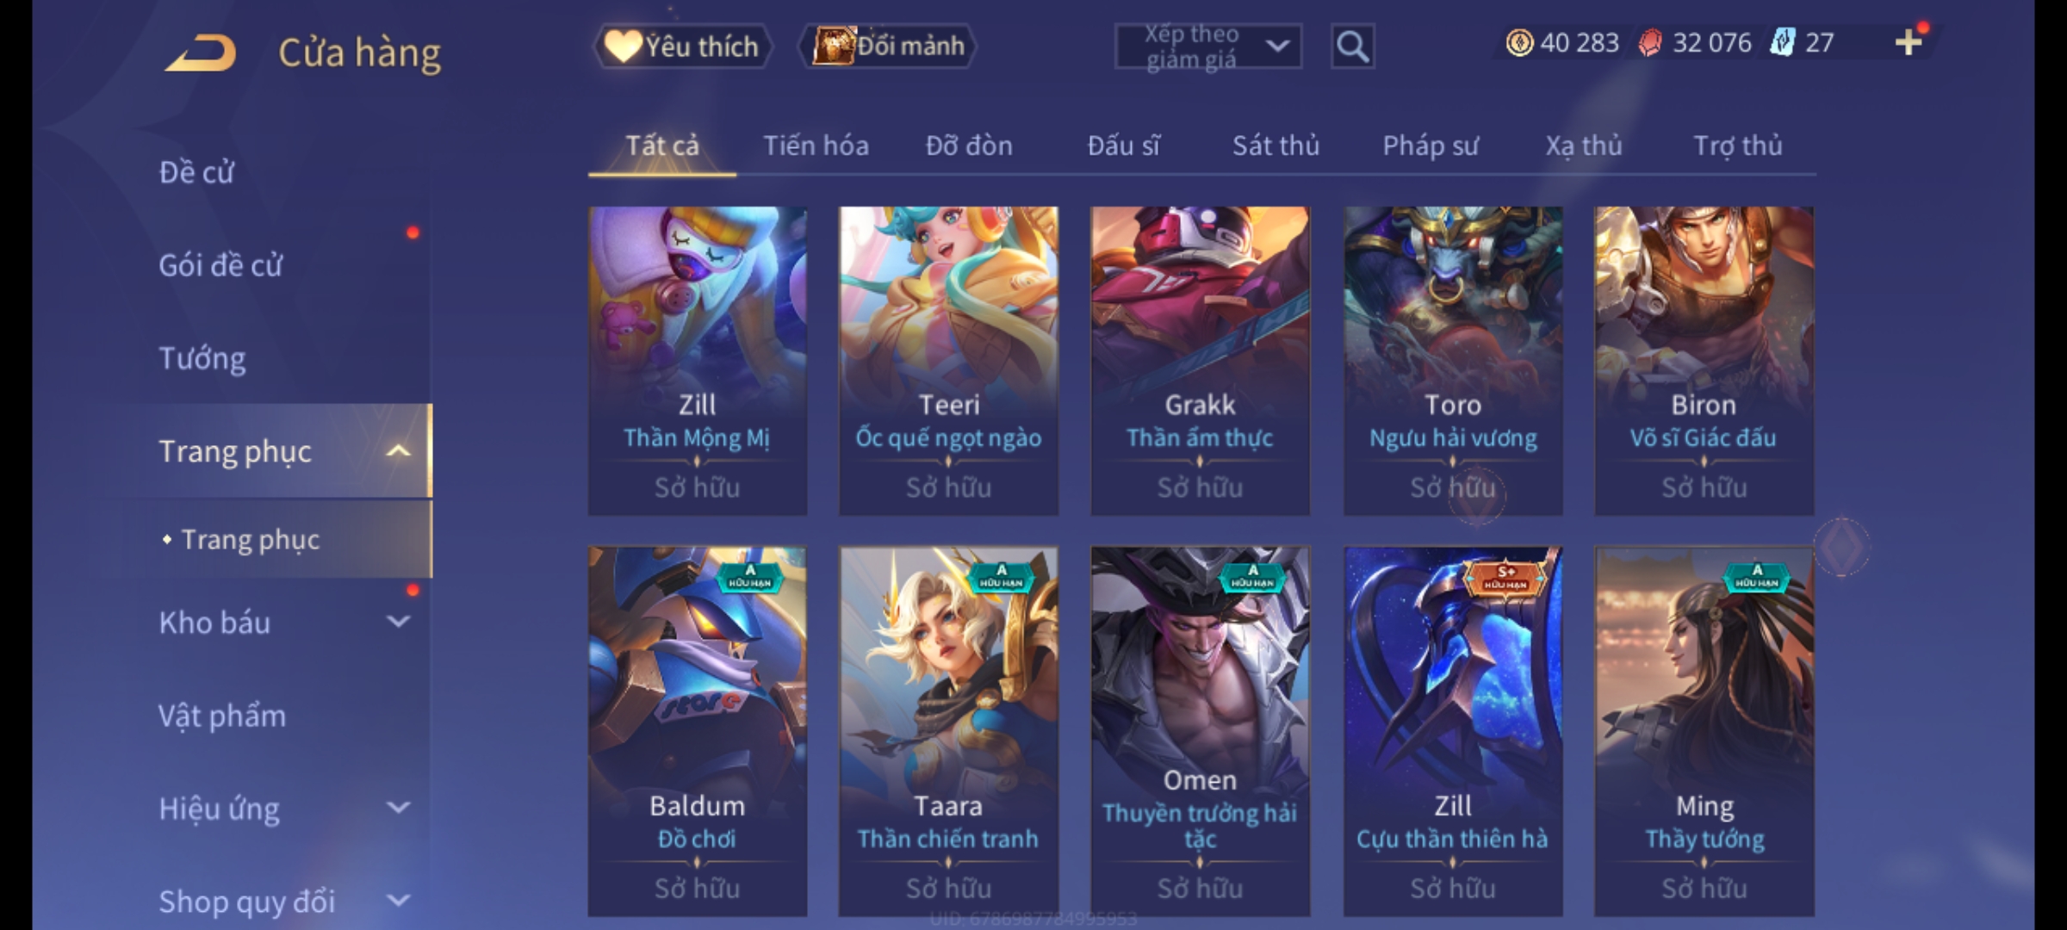Tap the A badge on Baldum skin
2067x930 pixels.
click(750, 576)
